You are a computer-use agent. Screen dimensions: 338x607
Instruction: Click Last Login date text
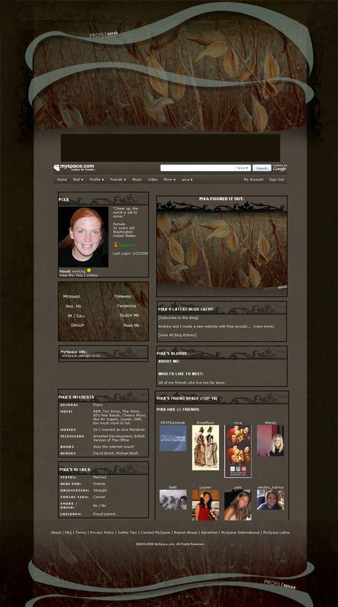130,253
